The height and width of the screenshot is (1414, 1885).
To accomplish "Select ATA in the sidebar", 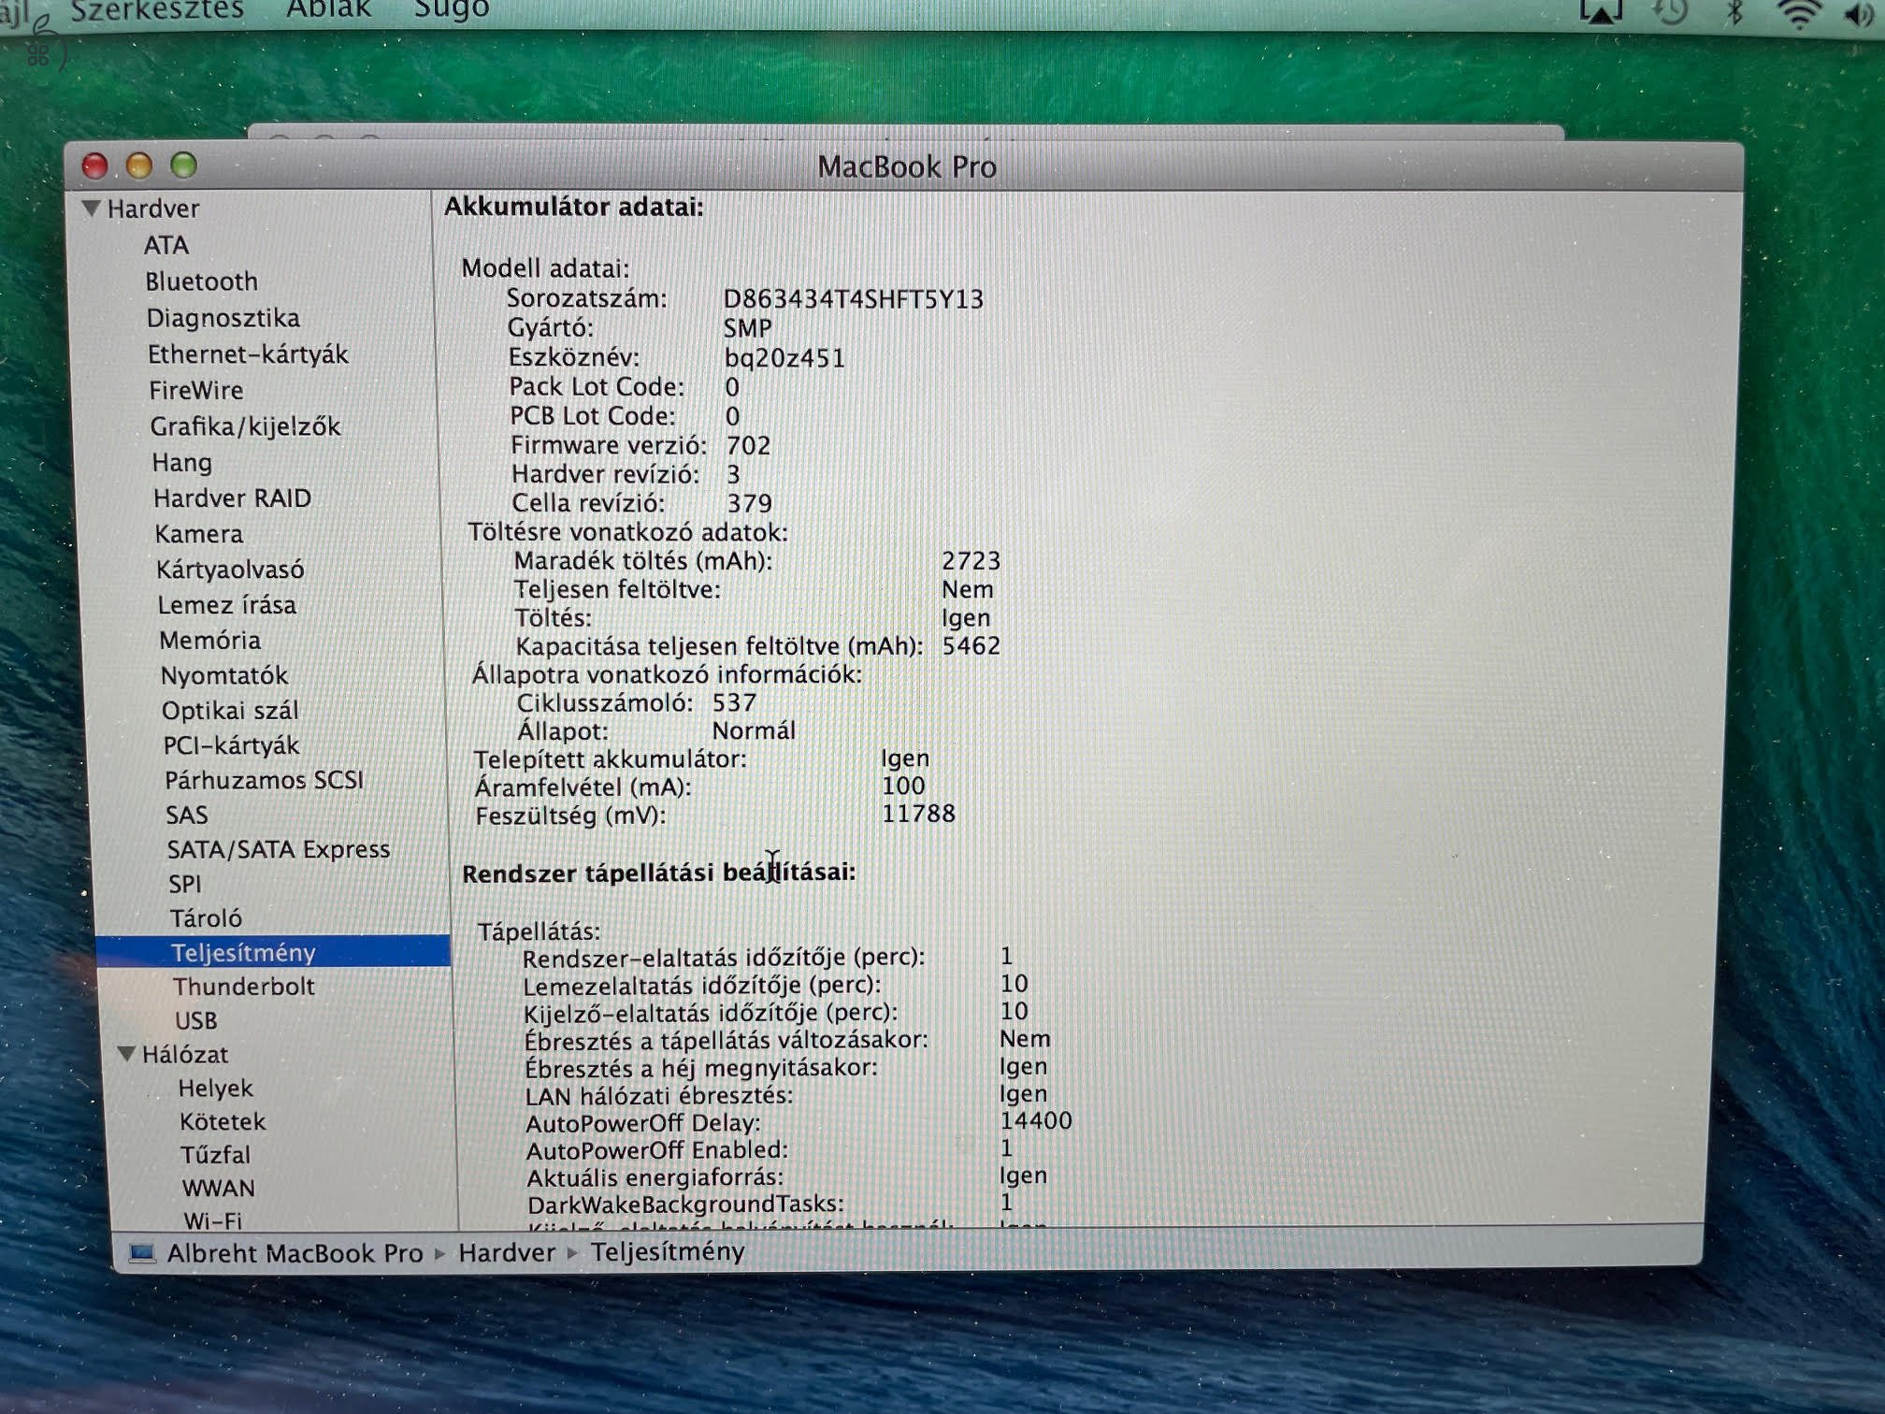I will pyautogui.click(x=166, y=245).
